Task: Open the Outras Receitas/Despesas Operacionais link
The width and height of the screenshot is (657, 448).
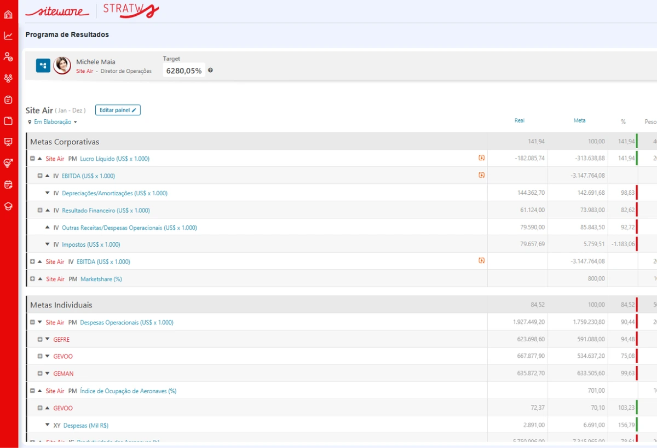Action: coord(129,228)
